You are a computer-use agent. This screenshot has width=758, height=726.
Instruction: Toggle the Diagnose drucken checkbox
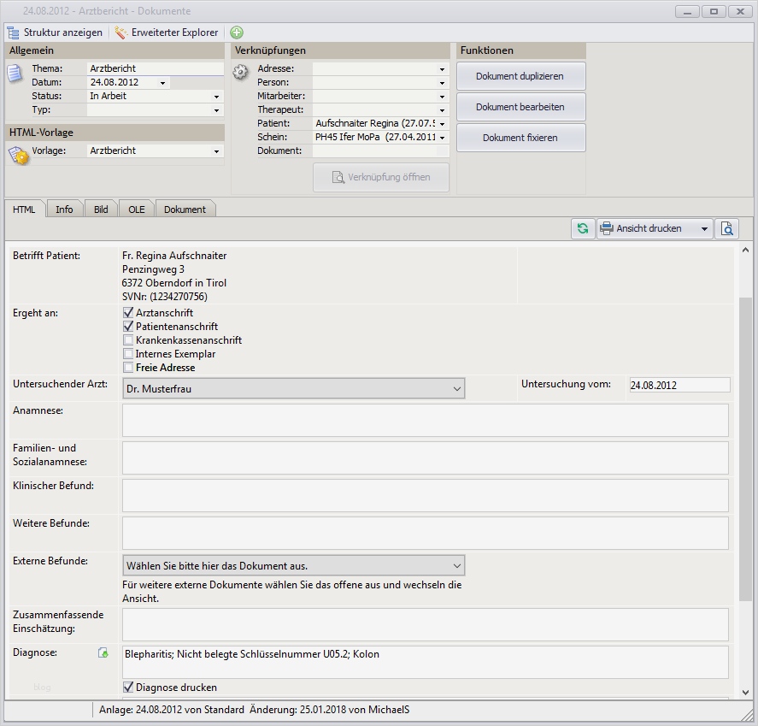[129, 687]
